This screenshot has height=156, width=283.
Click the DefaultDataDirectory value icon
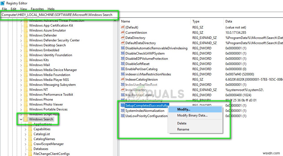point(123,43)
